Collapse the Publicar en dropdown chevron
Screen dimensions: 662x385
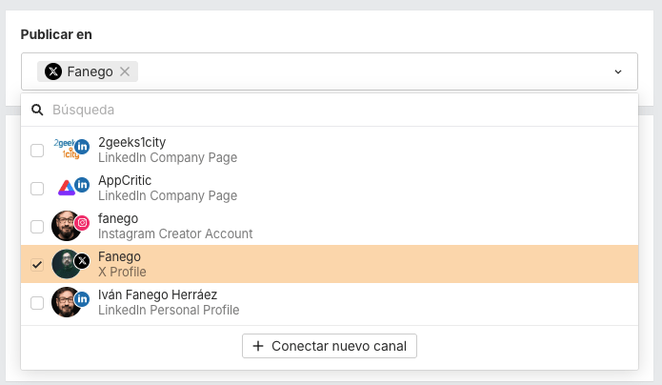click(x=617, y=71)
